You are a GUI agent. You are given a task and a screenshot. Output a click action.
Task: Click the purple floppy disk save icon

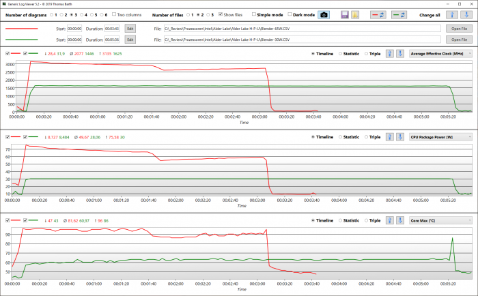point(344,14)
